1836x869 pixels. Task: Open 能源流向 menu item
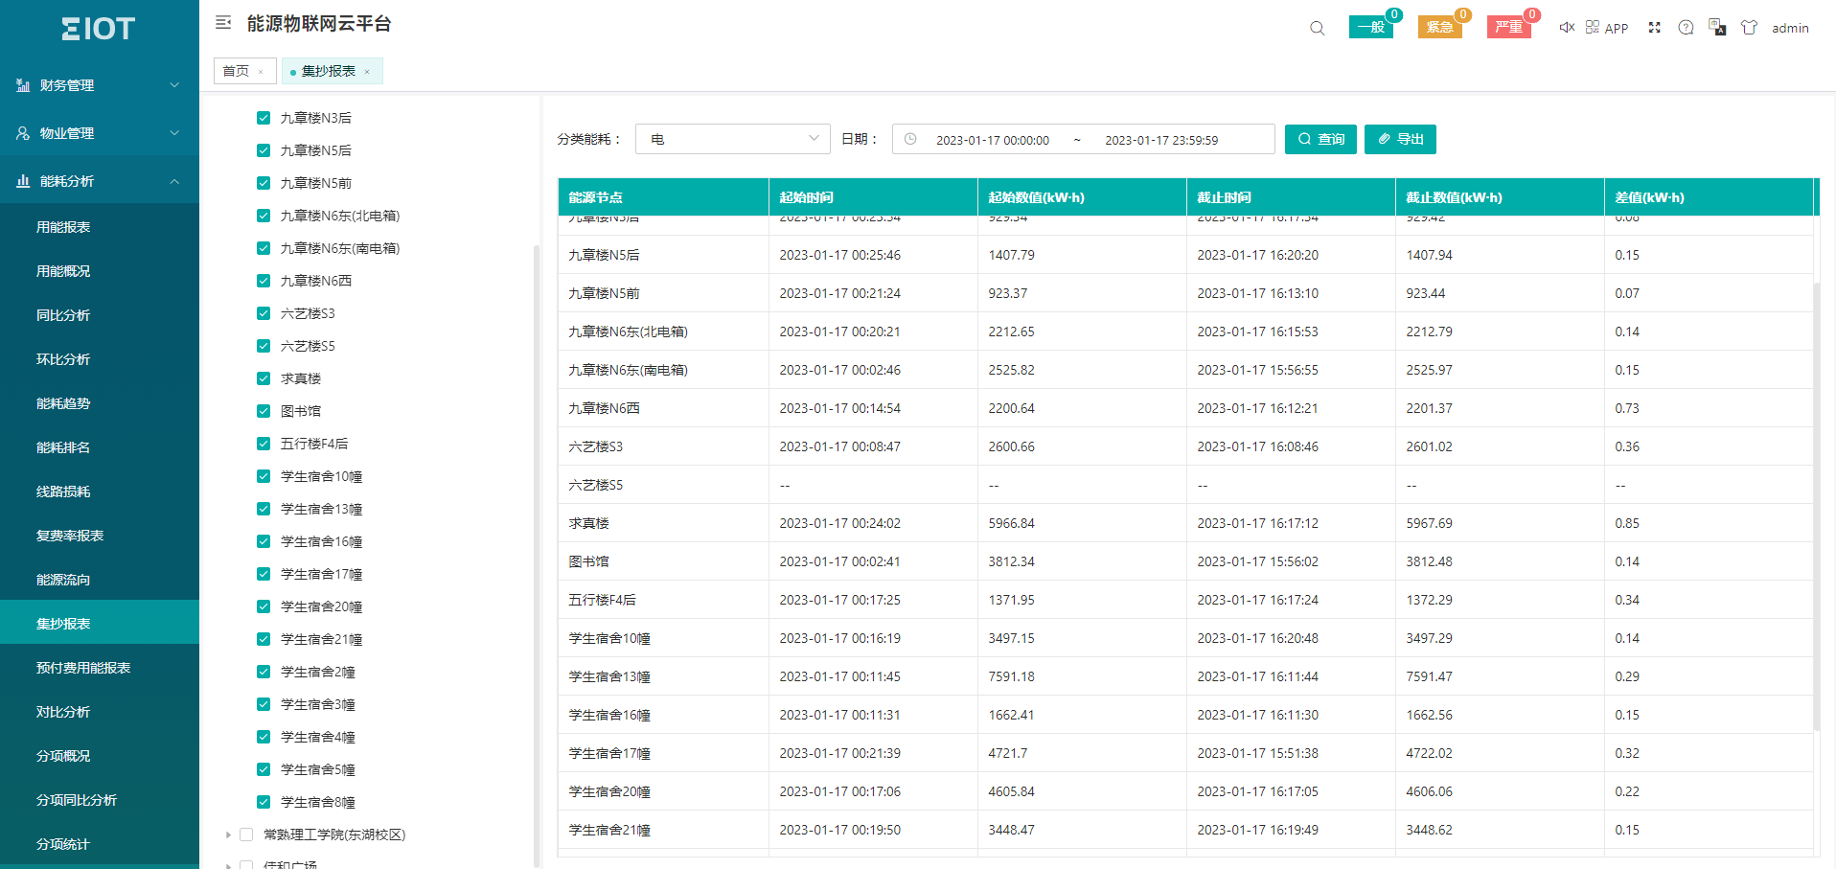(100, 580)
